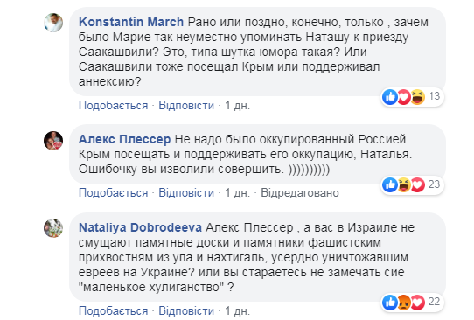Open Nataliya Dobrodeeva's profile avatar
The image size is (474, 320).
tap(53, 228)
